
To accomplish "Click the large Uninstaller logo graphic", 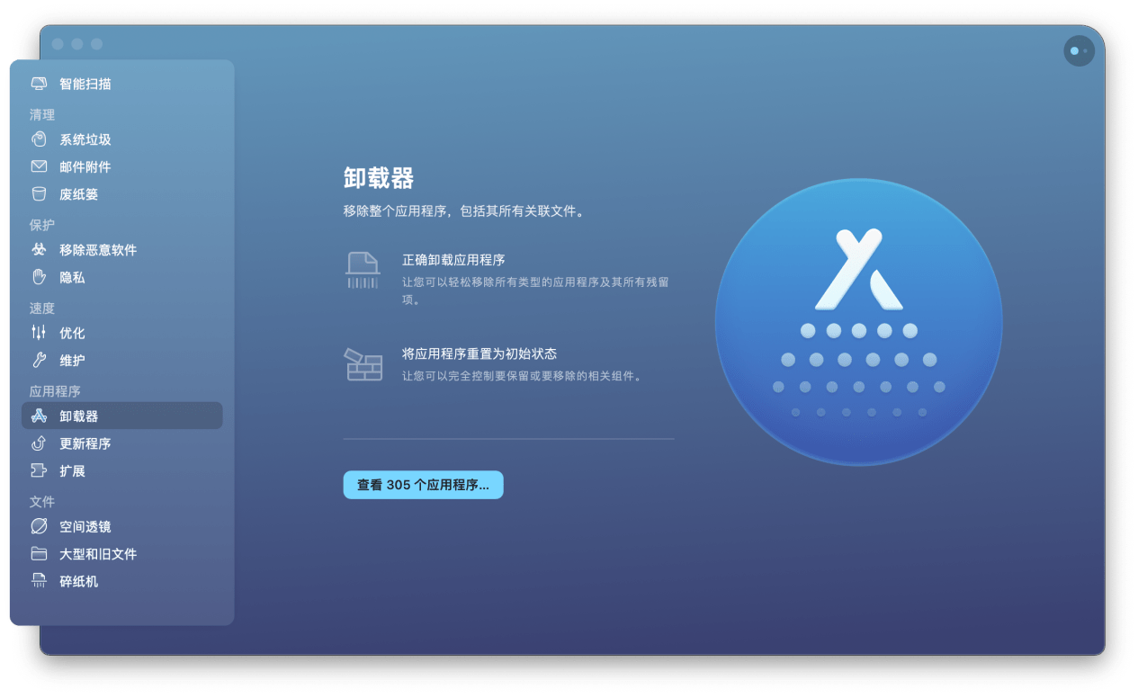I will point(858,322).
